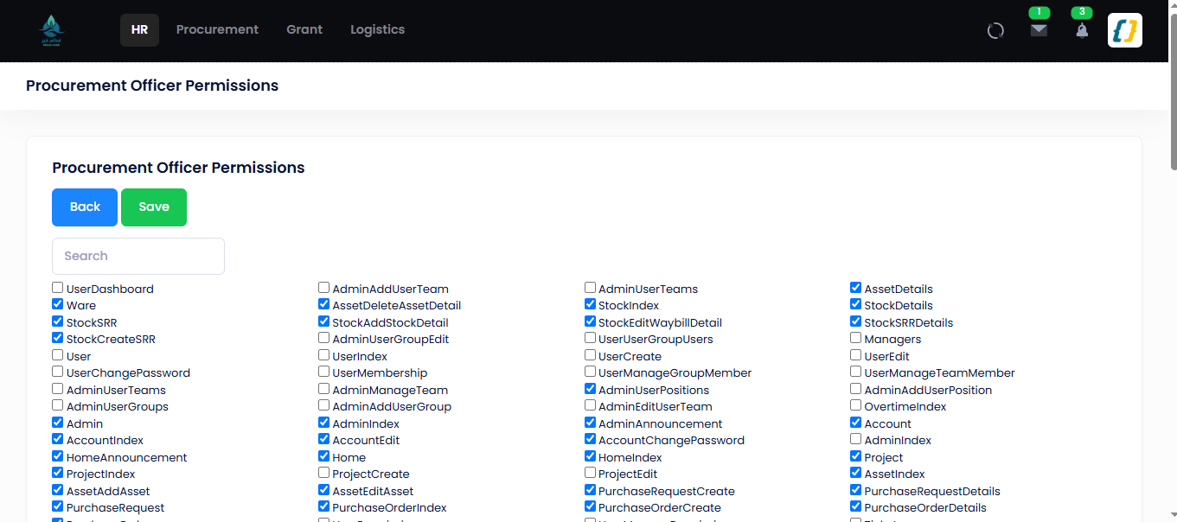Open the Logistics menu
Screen dimensions: 1177x522
pyautogui.click(x=377, y=29)
